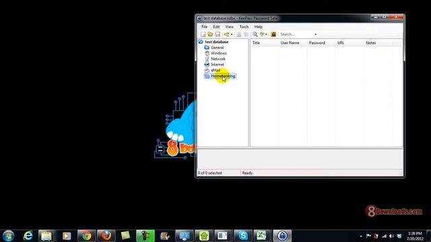Click the taskbar clock showing 1:38 PM
The width and height of the screenshot is (431, 242).
(x=415, y=236)
